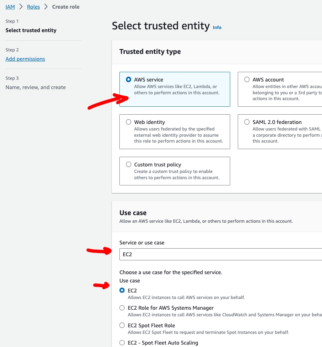Screen dimensions: 322x347
Task: Click the Create role breadcrumb text
Action: 66,7
